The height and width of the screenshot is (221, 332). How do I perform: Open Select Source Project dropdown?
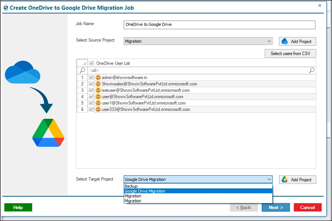coord(198,41)
